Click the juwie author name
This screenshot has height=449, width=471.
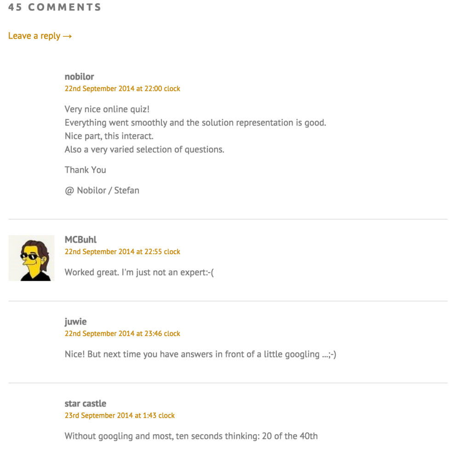(x=76, y=322)
